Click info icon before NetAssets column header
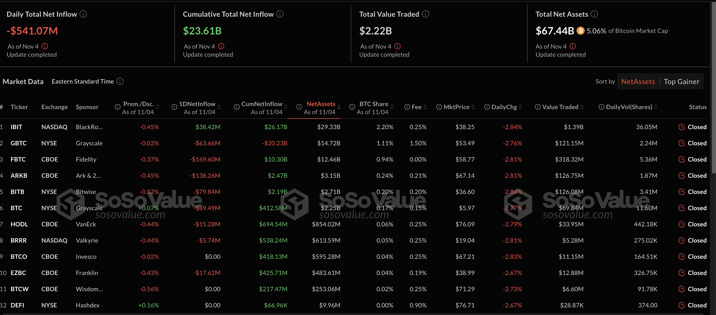The image size is (716, 315). point(299,107)
